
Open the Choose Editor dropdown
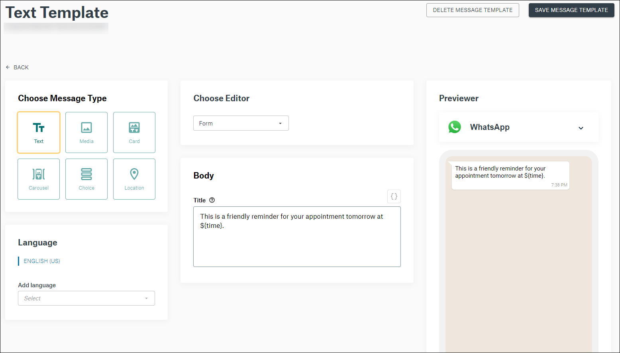pos(241,123)
